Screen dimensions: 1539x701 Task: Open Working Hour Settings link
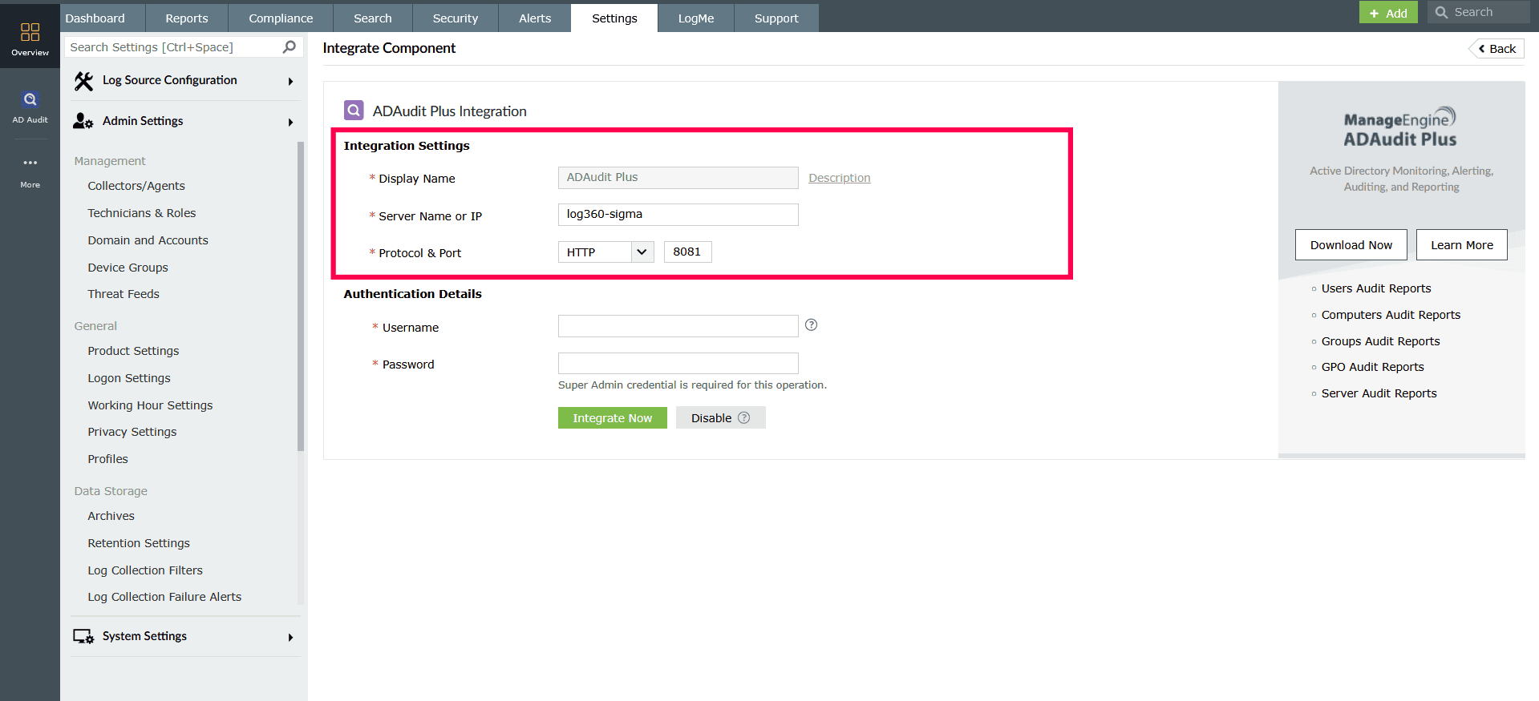click(x=150, y=405)
